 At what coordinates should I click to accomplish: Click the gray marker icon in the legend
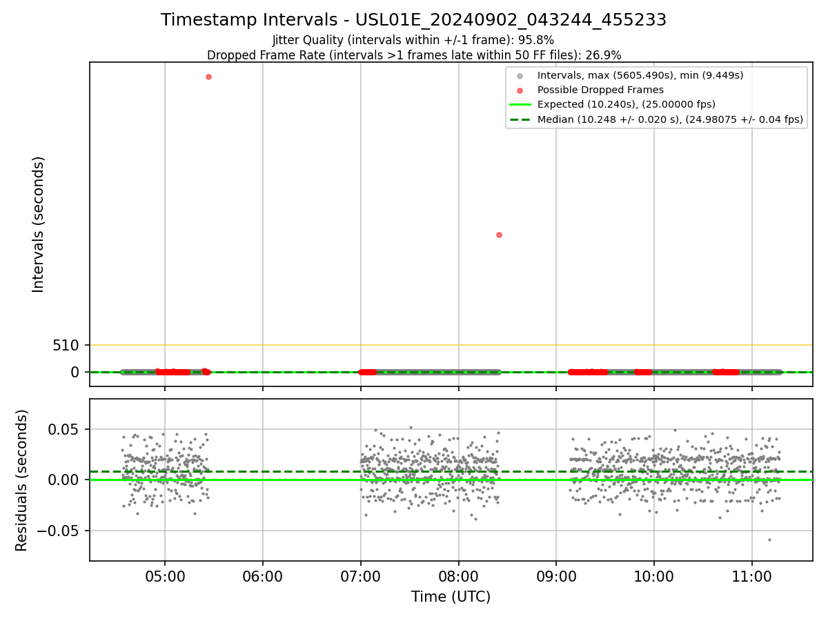[x=520, y=76]
